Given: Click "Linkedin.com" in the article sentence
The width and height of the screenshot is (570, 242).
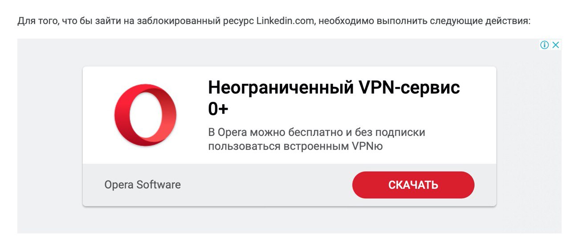Looking at the screenshot, I should (x=285, y=21).
